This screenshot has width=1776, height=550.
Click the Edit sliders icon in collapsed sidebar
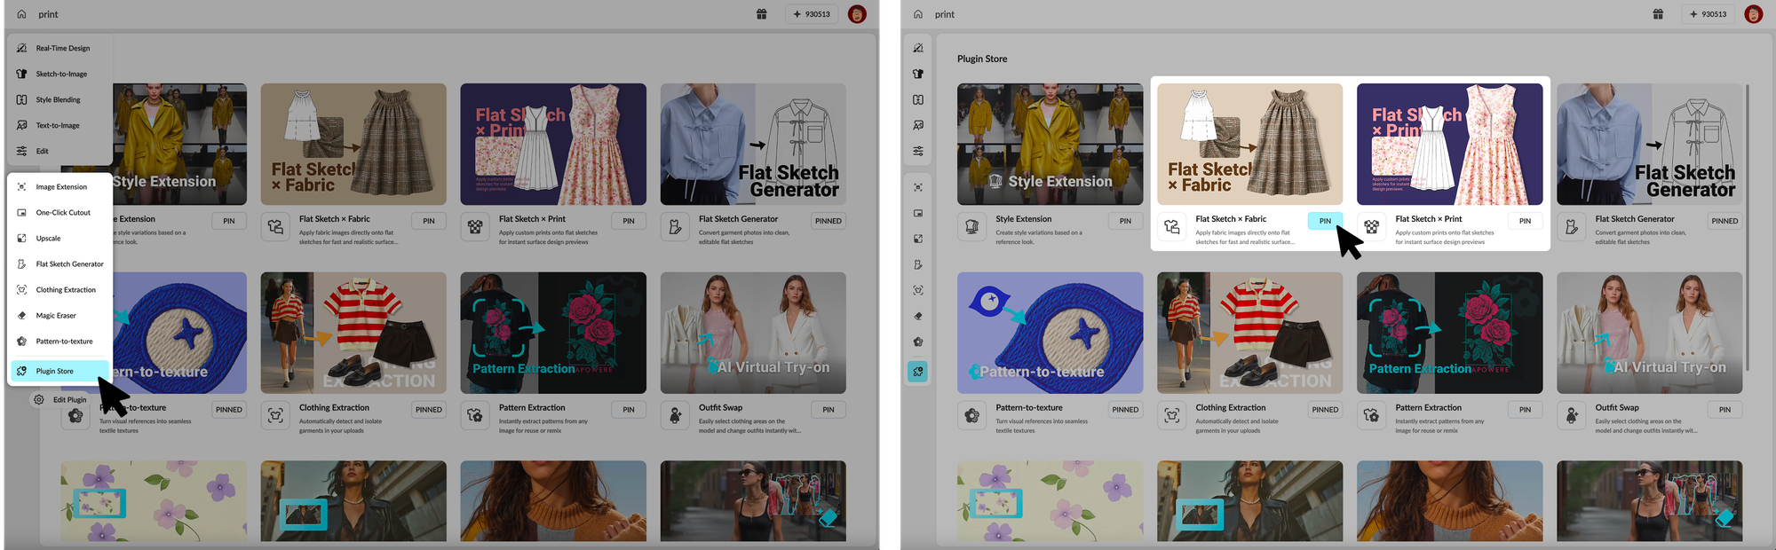pyautogui.click(x=918, y=151)
